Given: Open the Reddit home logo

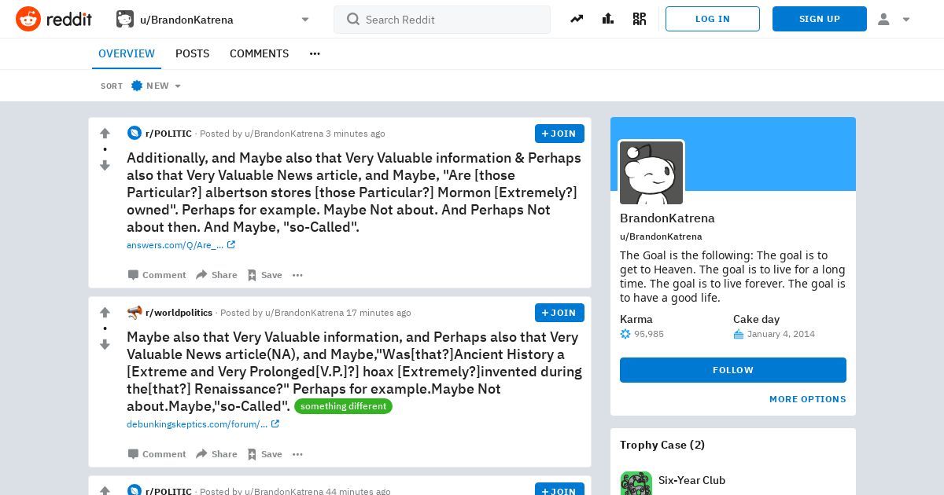Looking at the screenshot, I should 53,19.
